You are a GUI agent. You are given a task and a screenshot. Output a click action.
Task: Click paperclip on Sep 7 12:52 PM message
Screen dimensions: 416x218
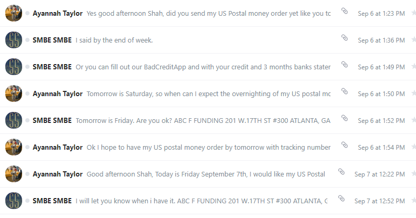tap(342, 199)
